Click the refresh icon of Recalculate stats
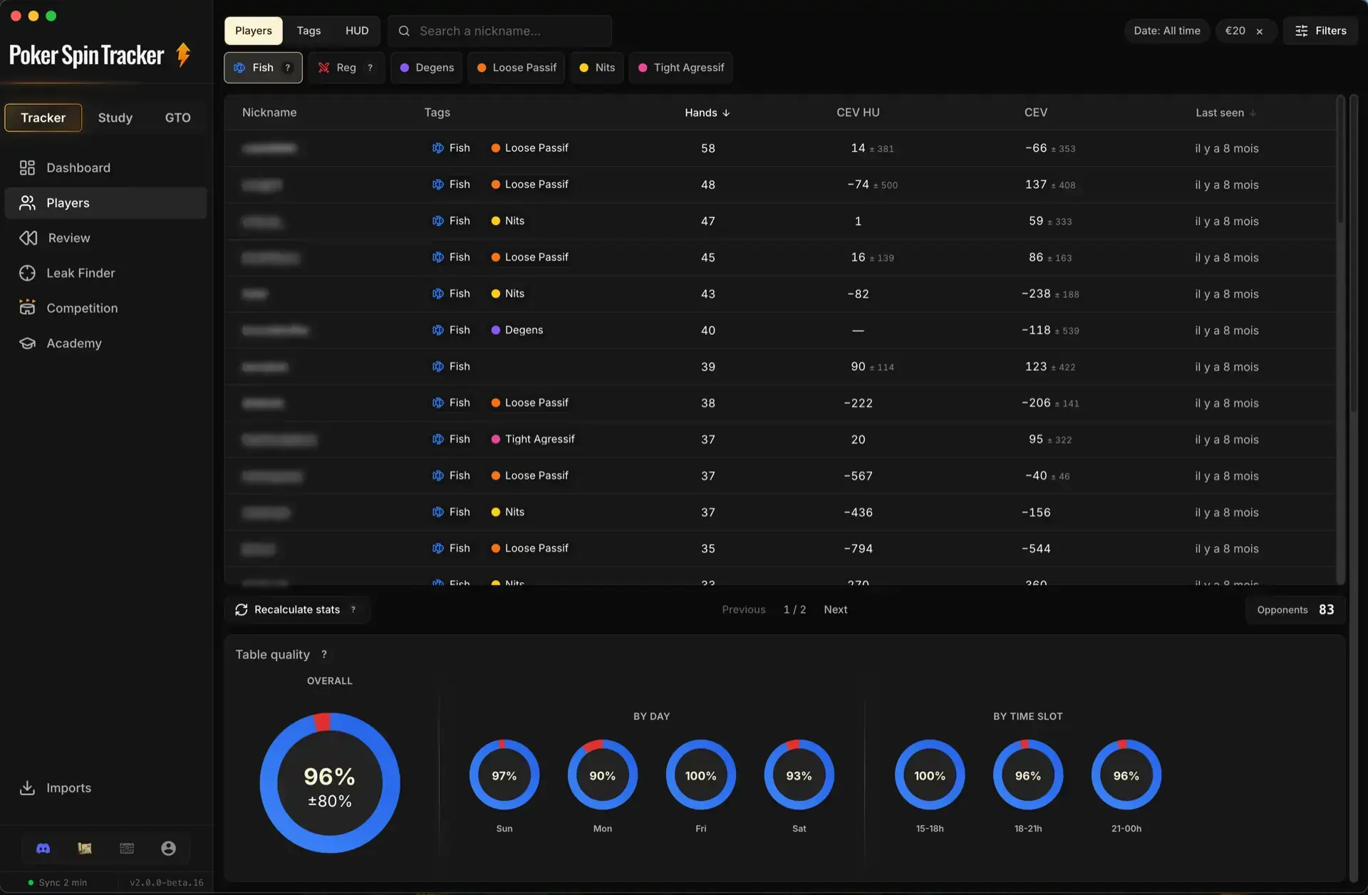 [241, 610]
